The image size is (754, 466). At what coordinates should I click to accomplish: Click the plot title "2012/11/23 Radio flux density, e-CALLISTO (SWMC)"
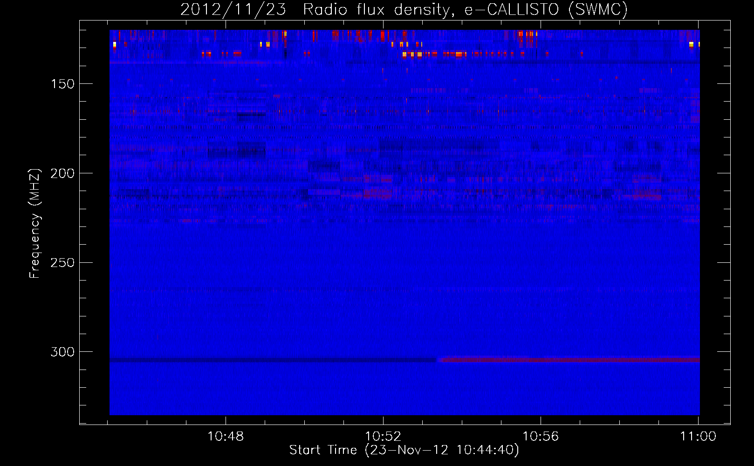(404, 9)
